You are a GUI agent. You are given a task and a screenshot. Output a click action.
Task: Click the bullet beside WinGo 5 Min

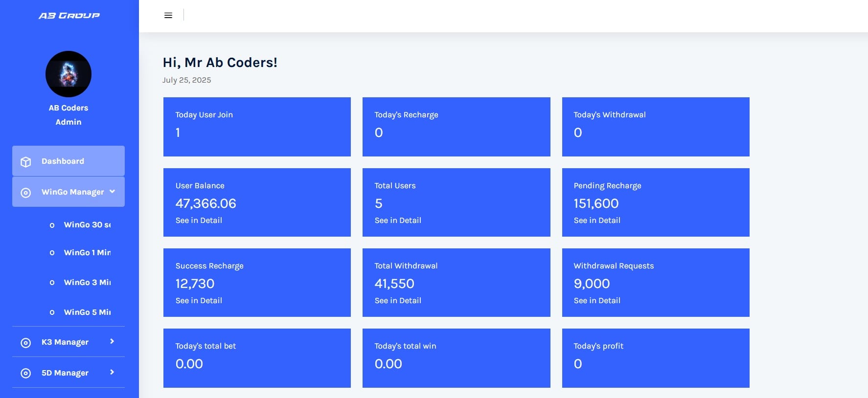[x=52, y=312]
